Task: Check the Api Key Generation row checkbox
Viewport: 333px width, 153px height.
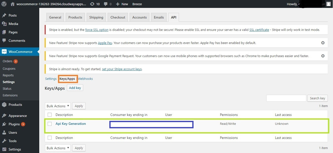Action: 50,124
